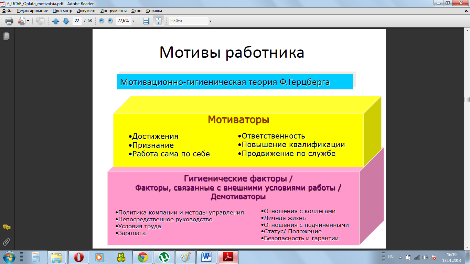Screen dimensions: 470x264
Task: Switch to Microsoft Word in taskbar
Action: coord(207,257)
